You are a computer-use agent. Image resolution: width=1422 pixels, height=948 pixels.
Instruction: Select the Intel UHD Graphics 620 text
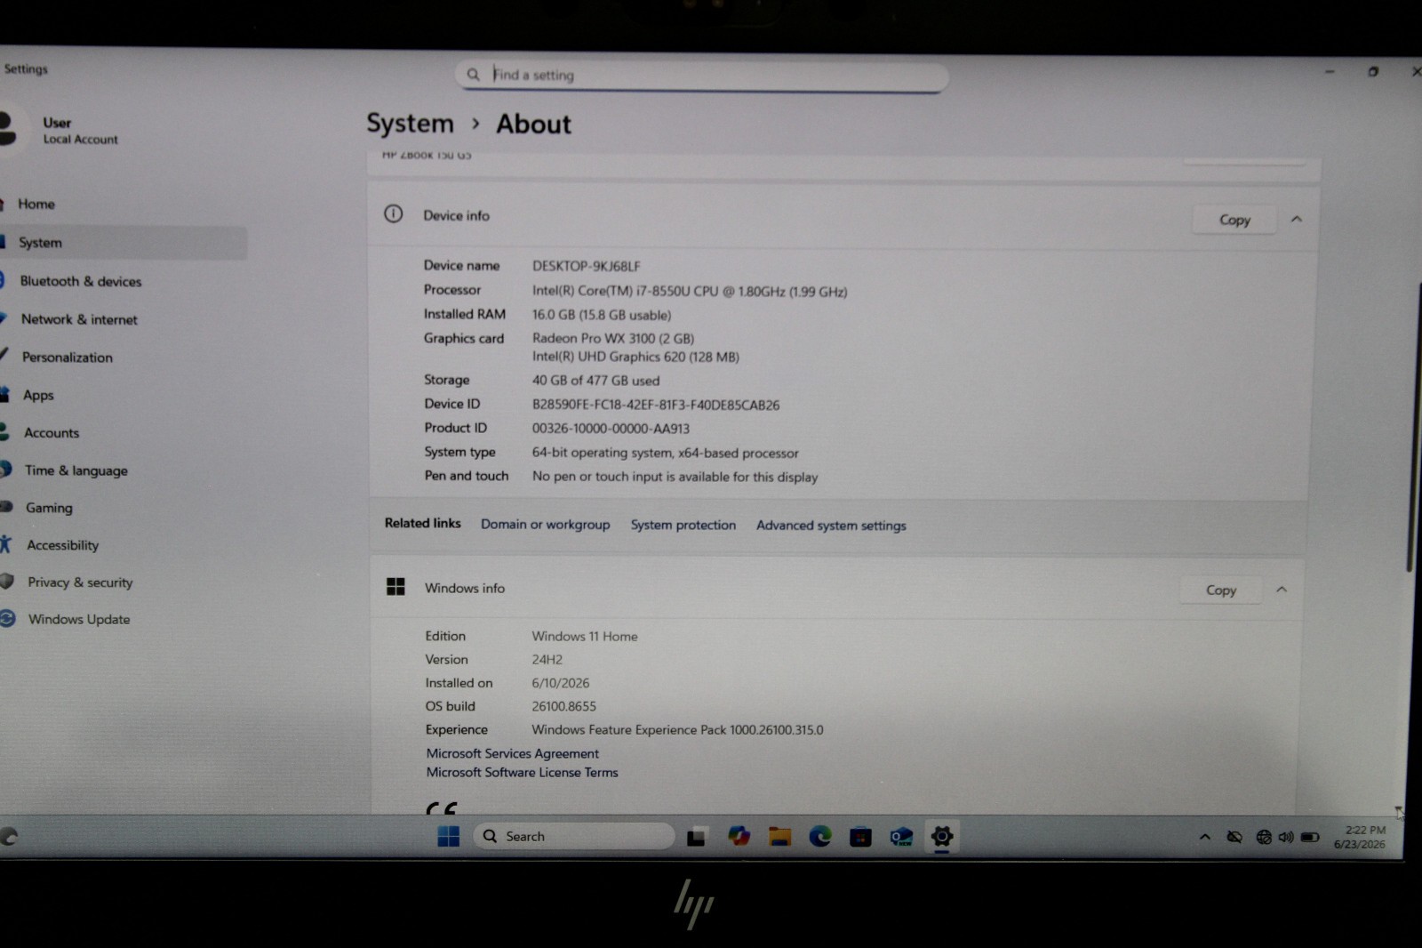tap(635, 357)
